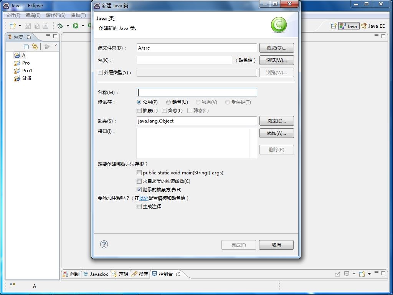Close the 控制台 tab
Image resolution: width=393 pixels, height=295 pixels.
click(178, 274)
